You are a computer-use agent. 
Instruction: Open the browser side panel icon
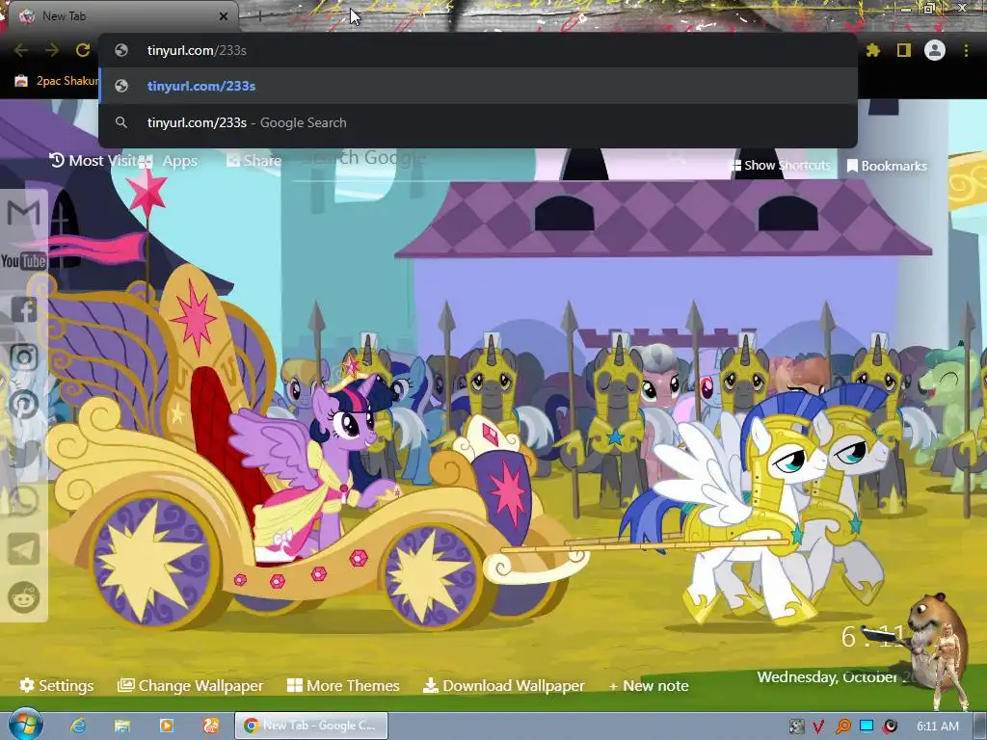click(904, 50)
